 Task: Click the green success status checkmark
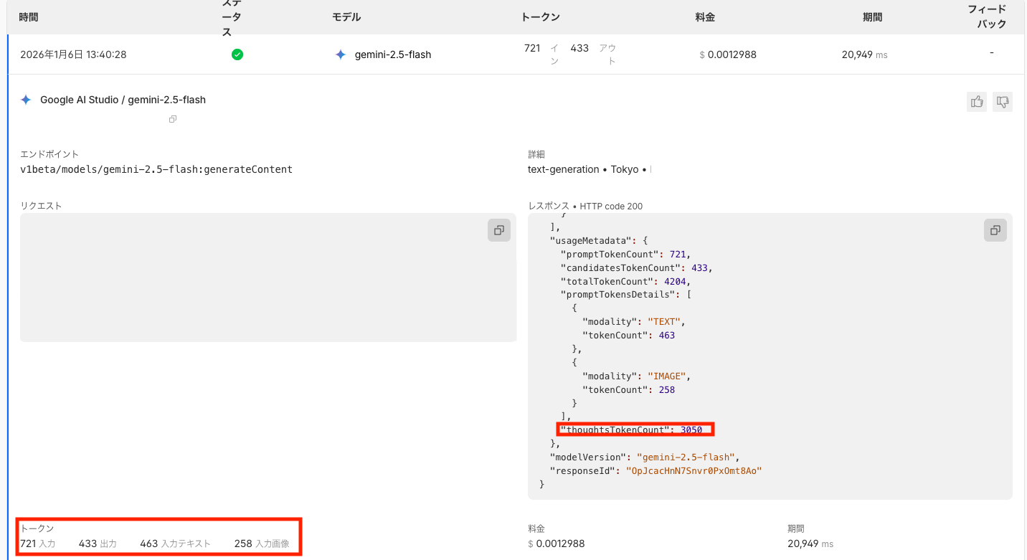237,54
